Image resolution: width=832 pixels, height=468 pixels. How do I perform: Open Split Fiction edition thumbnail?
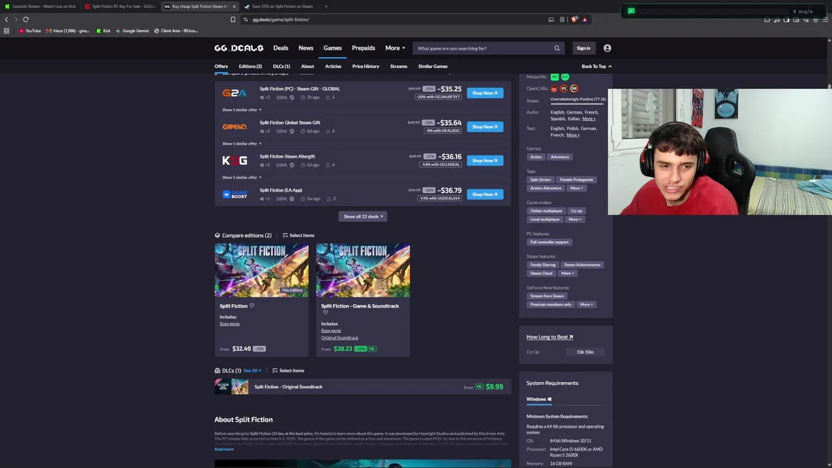click(262, 270)
